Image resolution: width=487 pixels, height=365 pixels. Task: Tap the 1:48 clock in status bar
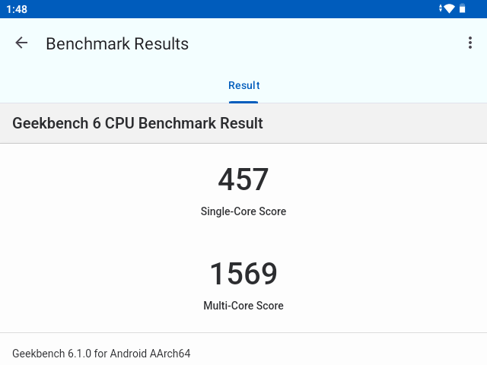coord(17,8)
